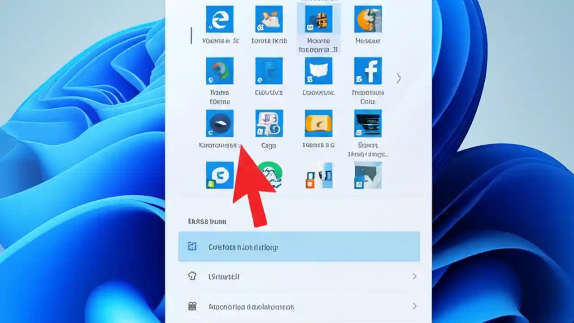Open the yellow envelope mail app icon
This screenshot has height=323, width=574.
tap(318, 124)
